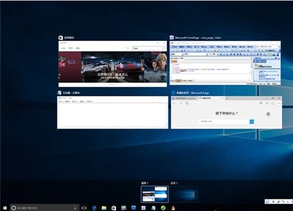Click the Edge forward arrow
Viewport: 293px width, 211px height.
180,103
